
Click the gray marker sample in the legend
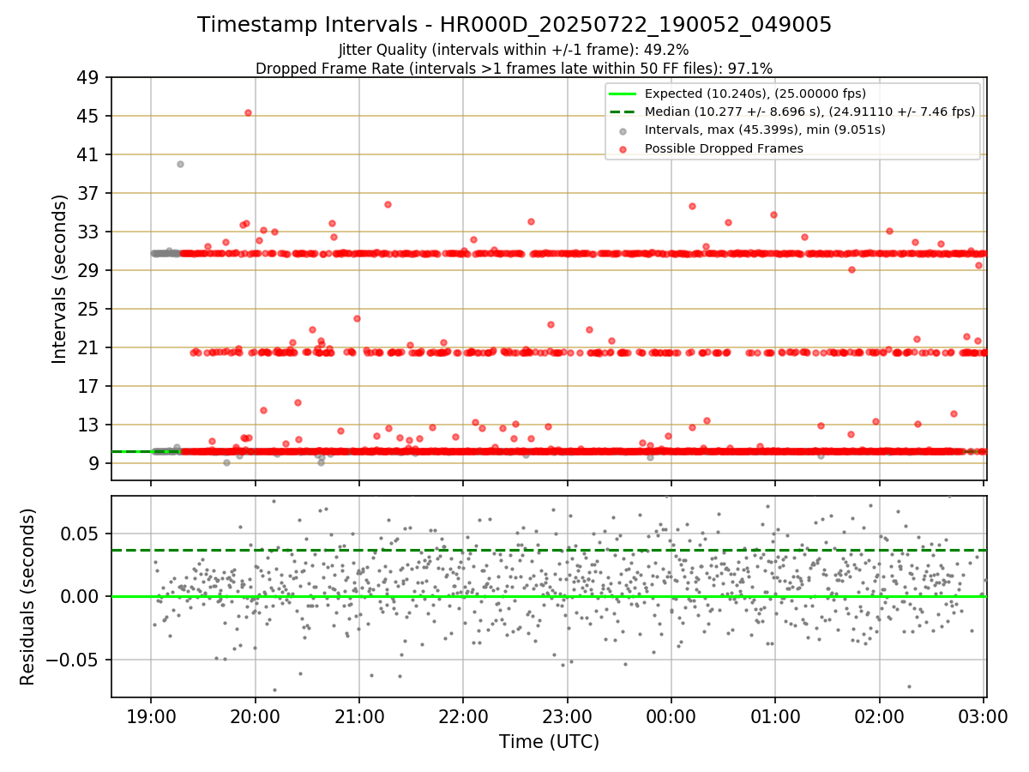point(623,131)
